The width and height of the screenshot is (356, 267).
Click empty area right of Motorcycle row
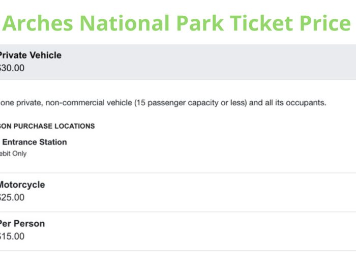click(204, 192)
